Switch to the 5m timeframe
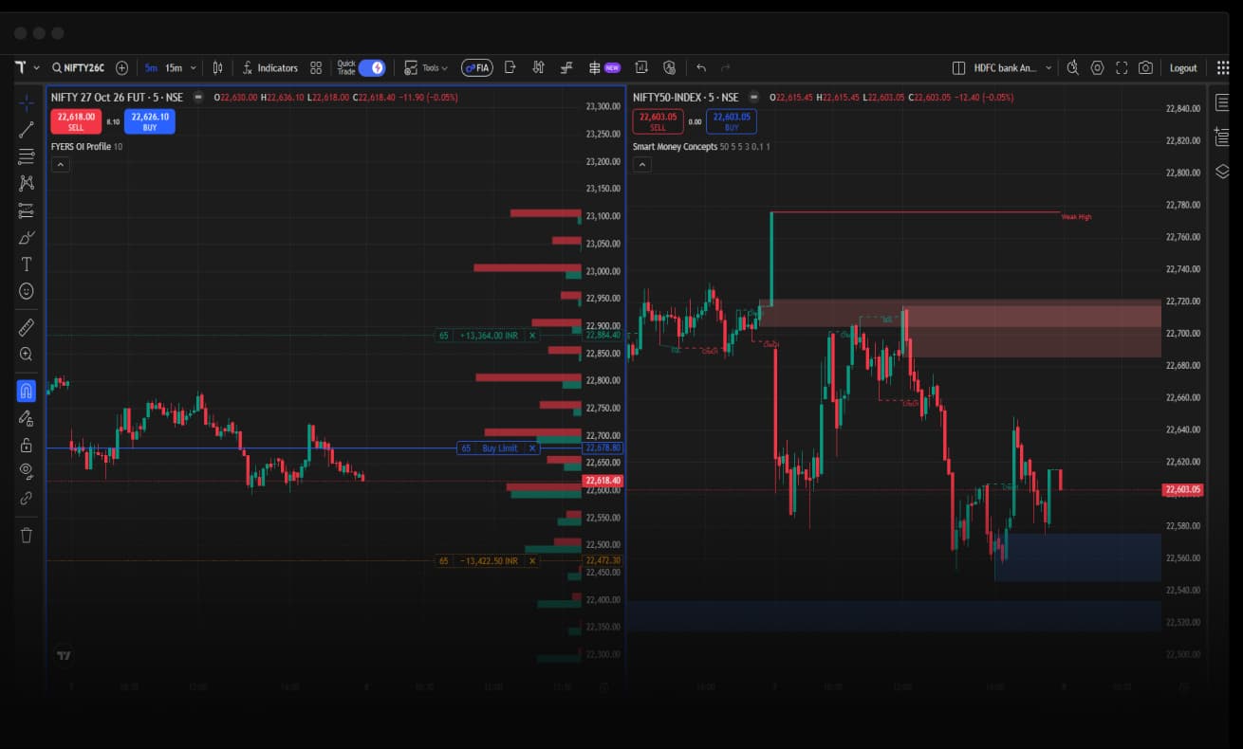The image size is (1243, 749). click(x=151, y=67)
